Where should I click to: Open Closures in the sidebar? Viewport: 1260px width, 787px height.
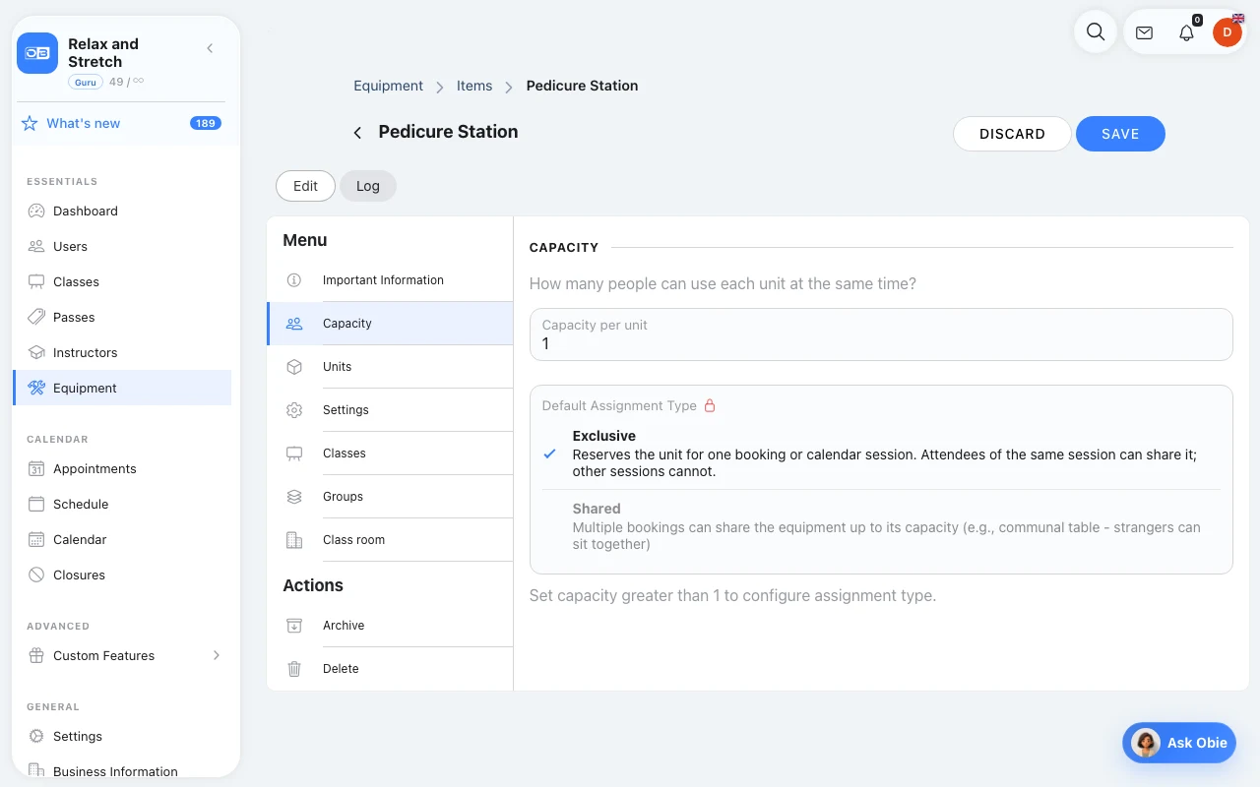[x=122, y=575]
